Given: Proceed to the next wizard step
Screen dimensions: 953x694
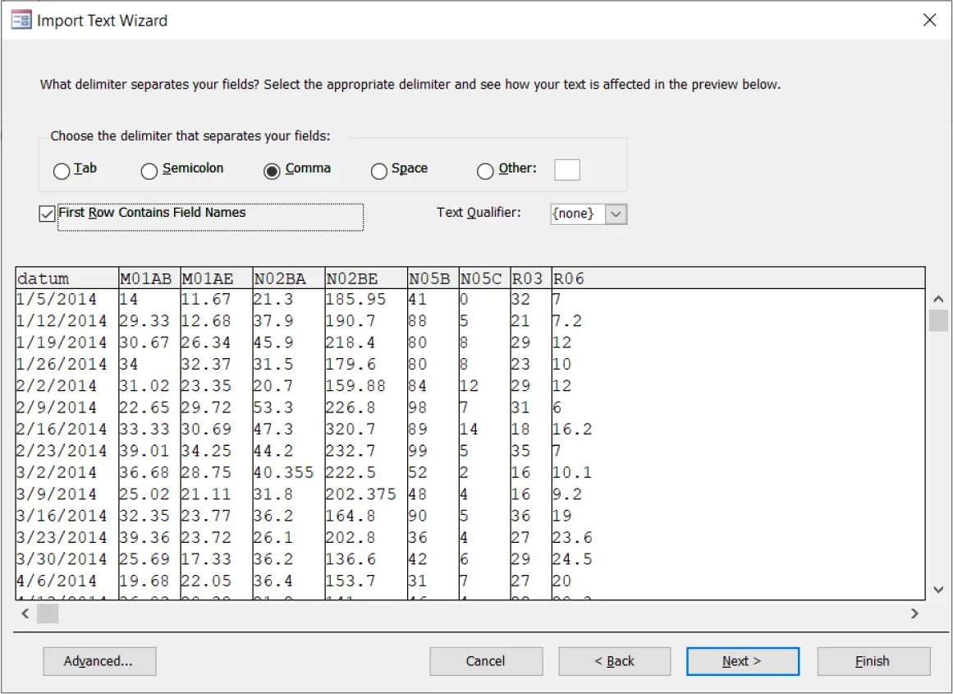Looking at the screenshot, I should (742, 661).
